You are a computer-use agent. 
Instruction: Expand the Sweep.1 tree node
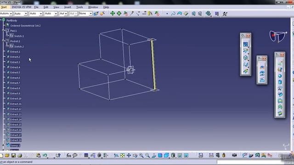[3, 145]
